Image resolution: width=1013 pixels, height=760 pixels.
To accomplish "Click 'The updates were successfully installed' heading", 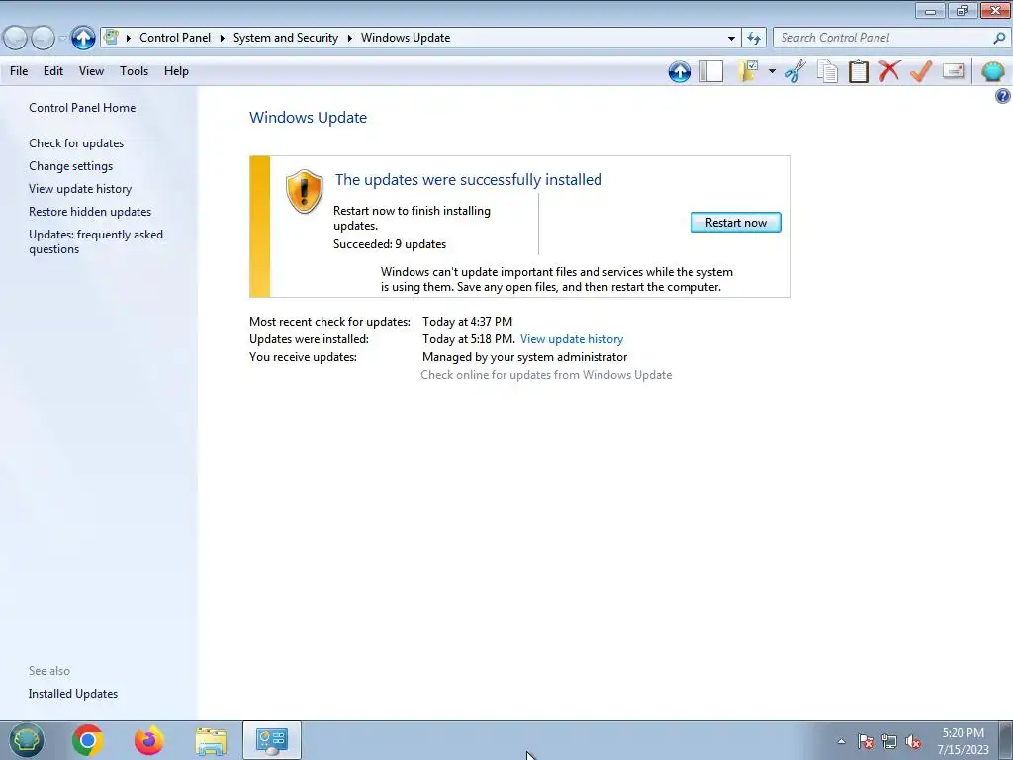I will point(468,180).
